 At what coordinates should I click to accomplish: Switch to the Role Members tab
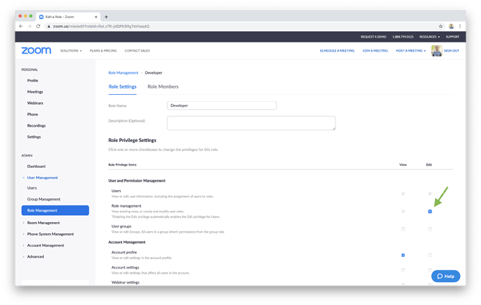coord(163,87)
